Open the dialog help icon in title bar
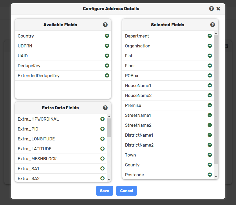The image size is (236, 205). click(212, 9)
